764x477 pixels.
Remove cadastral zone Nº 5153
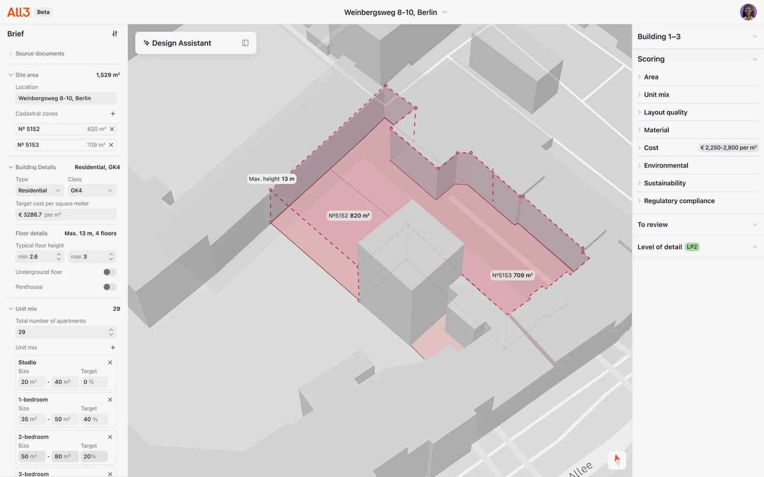click(x=111, y=145)
